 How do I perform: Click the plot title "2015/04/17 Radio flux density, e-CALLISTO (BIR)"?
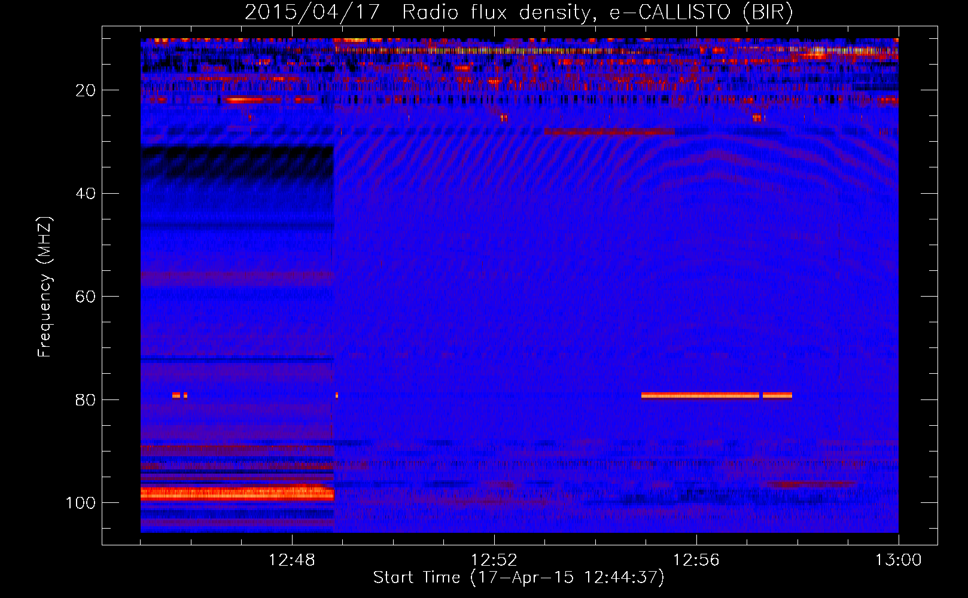click(x=519, y=12)
